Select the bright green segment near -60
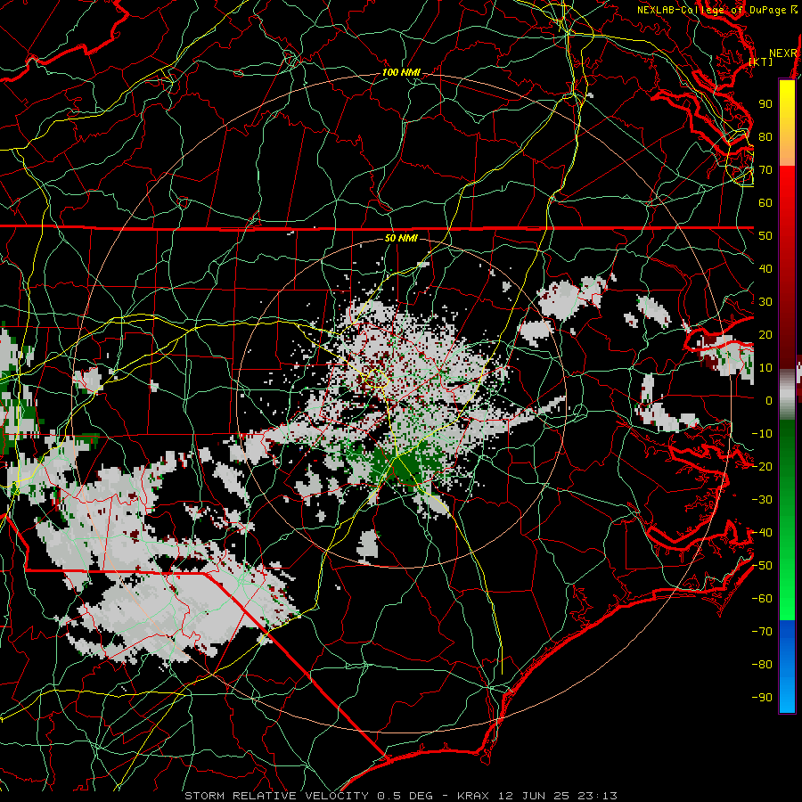 [787, 599]
